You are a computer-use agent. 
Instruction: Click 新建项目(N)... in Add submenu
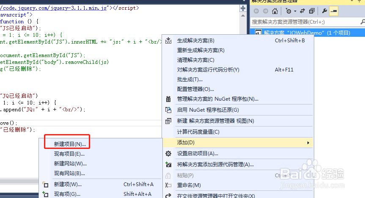70,144
